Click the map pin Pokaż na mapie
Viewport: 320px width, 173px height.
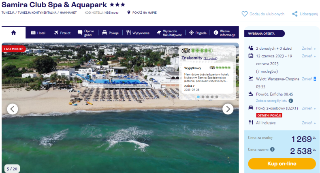click(128, 13)
